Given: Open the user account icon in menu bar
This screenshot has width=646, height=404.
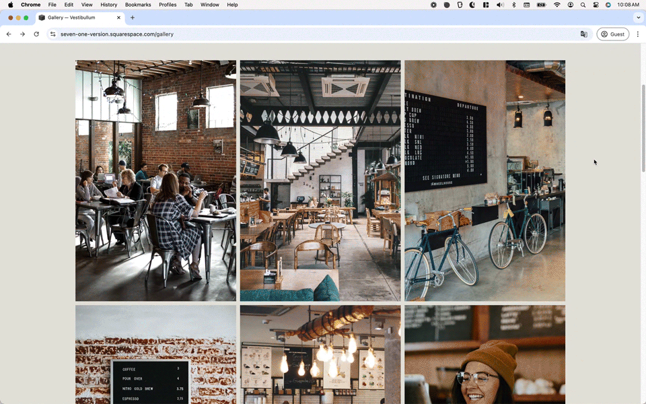Looking at the screenshot, I should 570,5.
